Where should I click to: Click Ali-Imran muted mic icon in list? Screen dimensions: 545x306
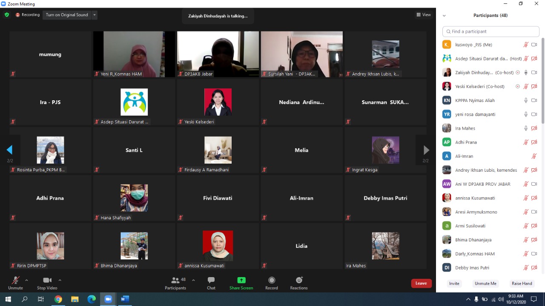(x=534, y=156)
